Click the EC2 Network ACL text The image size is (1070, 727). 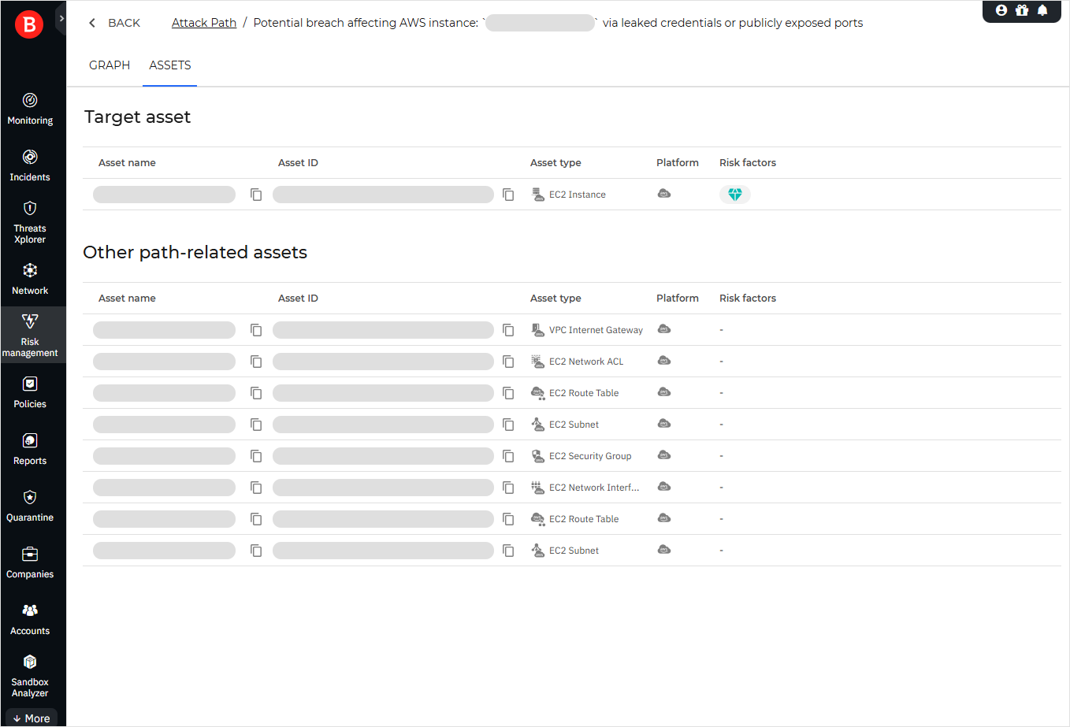(x=586, y=362)
